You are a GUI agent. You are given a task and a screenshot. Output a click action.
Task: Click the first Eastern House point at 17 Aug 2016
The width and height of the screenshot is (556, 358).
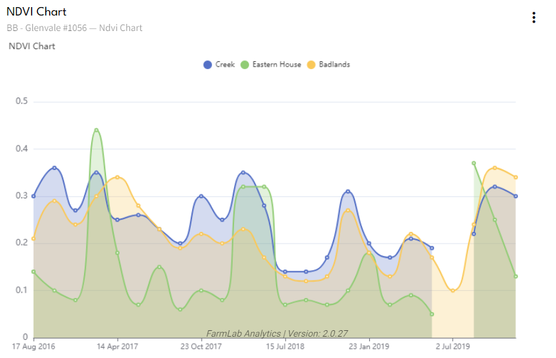[x=34, y=271]
